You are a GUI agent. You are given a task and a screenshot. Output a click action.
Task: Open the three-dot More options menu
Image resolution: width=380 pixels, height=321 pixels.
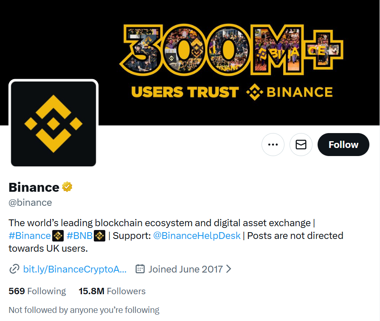pos(273,145)
